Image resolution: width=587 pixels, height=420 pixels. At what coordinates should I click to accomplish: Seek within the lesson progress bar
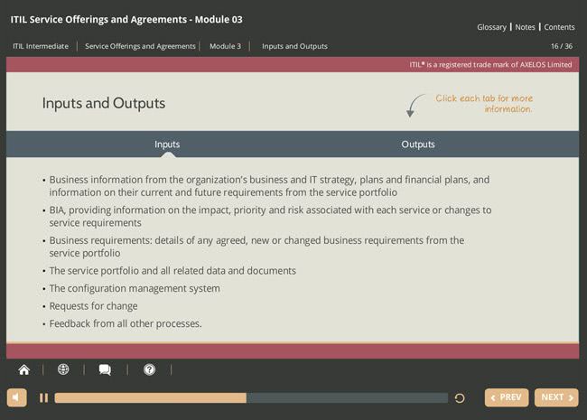pos(251,398)
